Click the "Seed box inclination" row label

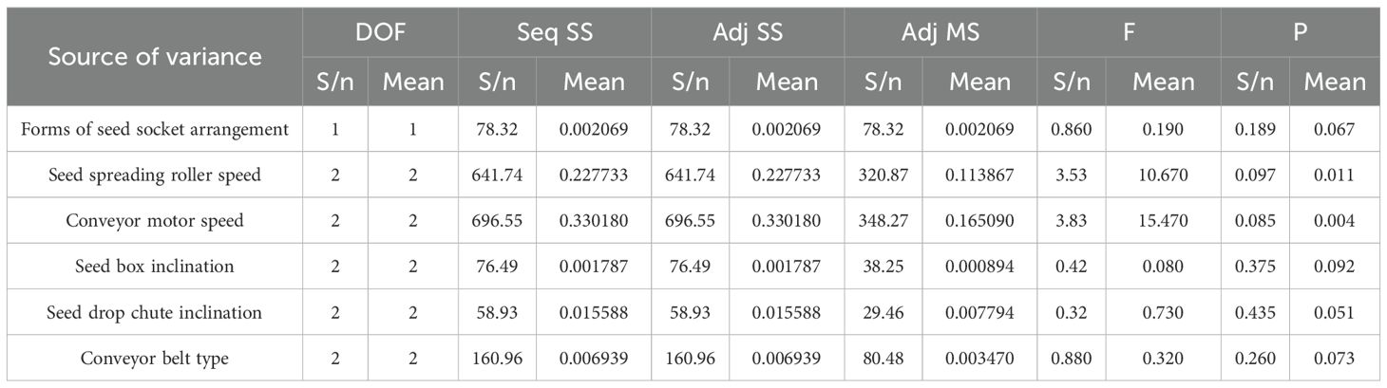coord(155,267)
